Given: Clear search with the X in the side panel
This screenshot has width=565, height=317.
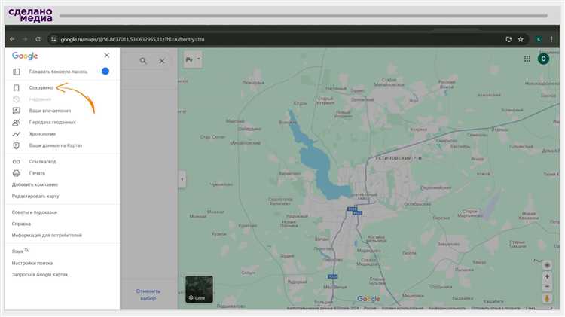Looking at the screenshot, I should click(x=162, y=61).
